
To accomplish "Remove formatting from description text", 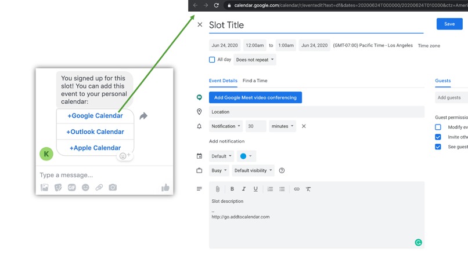I will pyautogui.click(x=308, y=189).
